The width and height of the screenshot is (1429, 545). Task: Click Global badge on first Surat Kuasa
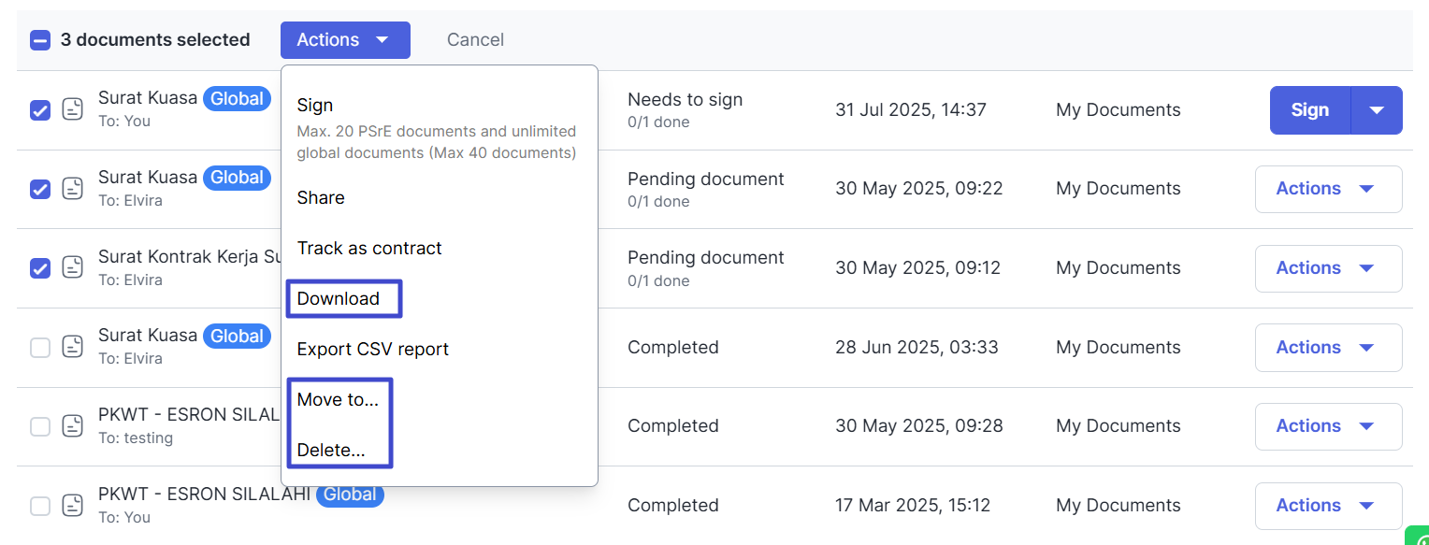pyautogui.click(x=237, y=98)
